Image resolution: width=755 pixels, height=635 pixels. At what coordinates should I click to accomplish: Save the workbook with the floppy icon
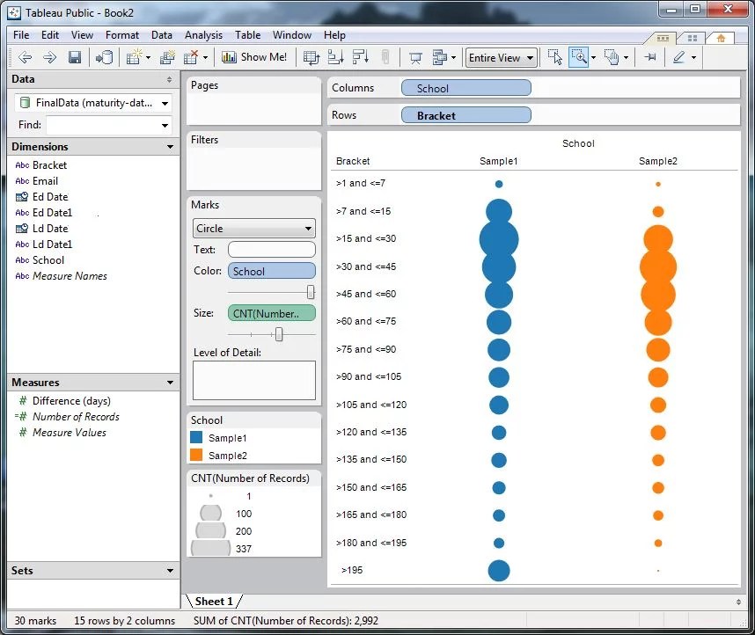[x=75, y=58]
